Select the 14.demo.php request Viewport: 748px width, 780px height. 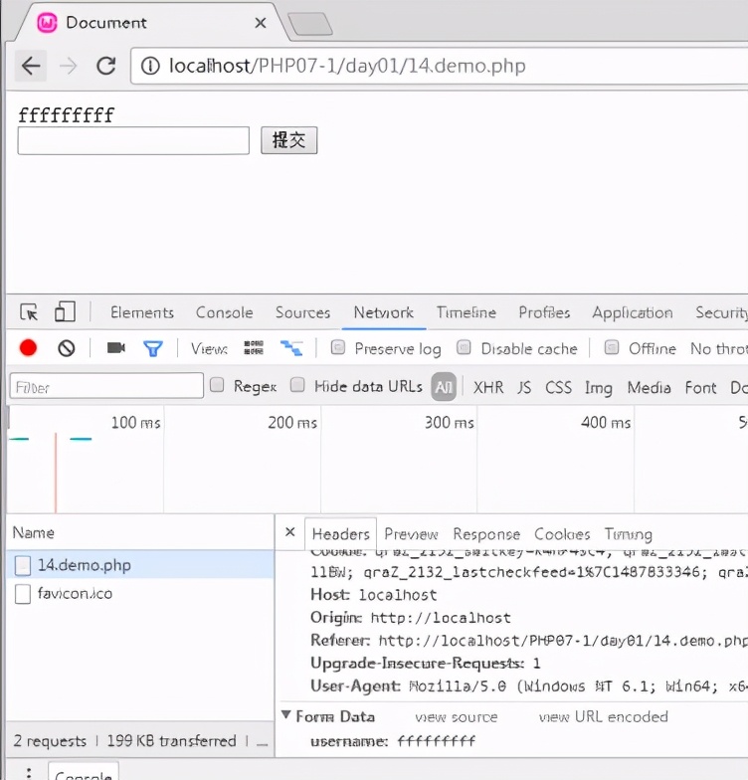pyautogui.click(x=140, y=565)
